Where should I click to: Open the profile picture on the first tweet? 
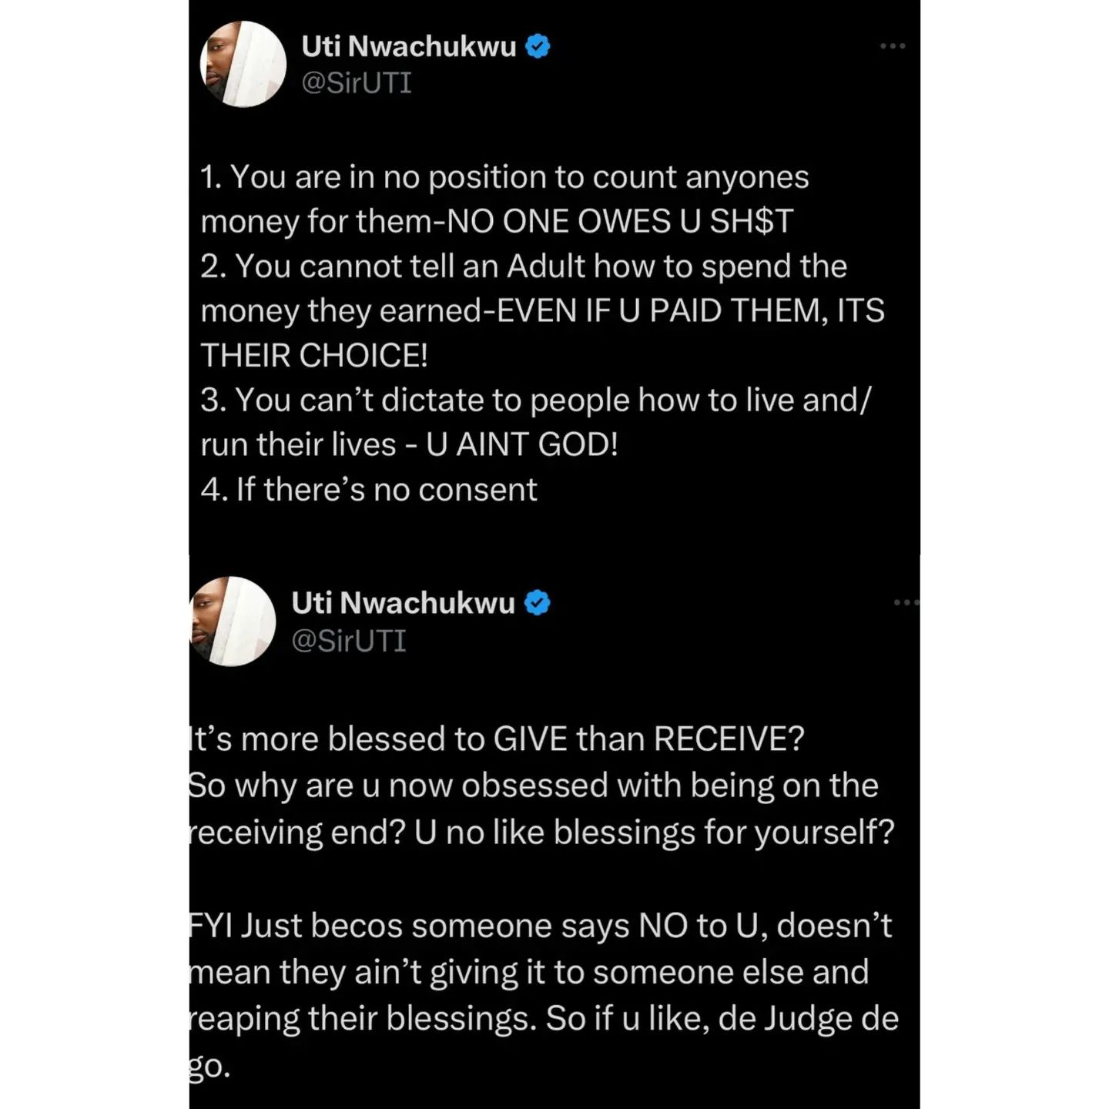(243, 65)
